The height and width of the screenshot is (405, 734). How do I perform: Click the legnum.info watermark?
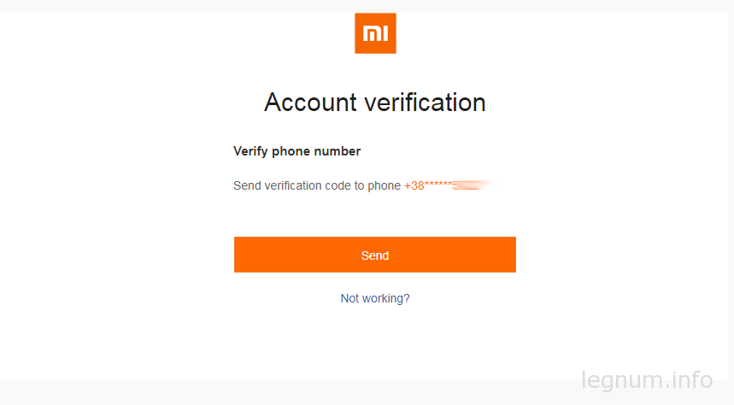pos(647,379)
